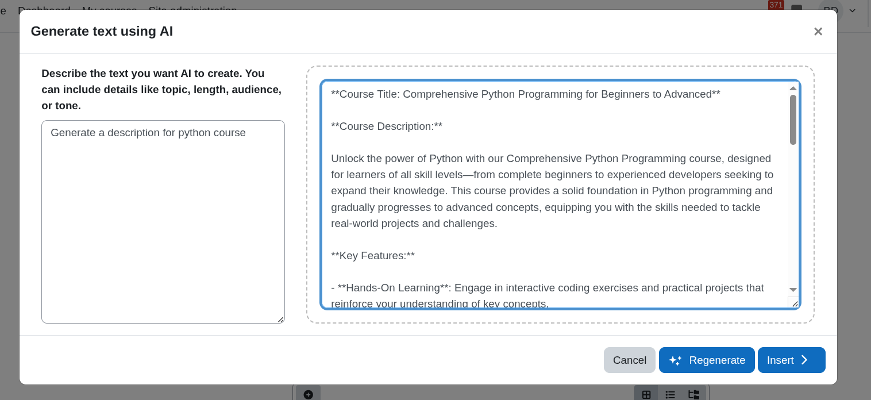Open notifications showing the 371 badge
This screenshot has height=400, width=871.
tap(776, 5)
